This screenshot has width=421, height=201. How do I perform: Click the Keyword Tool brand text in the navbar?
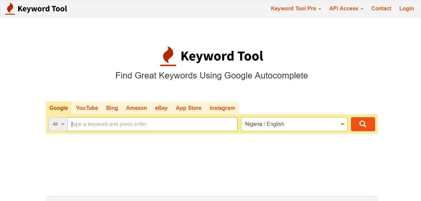(42, 9)
